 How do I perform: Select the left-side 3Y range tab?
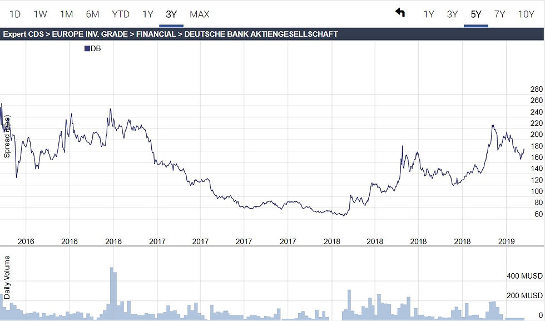tap(171, 14)
